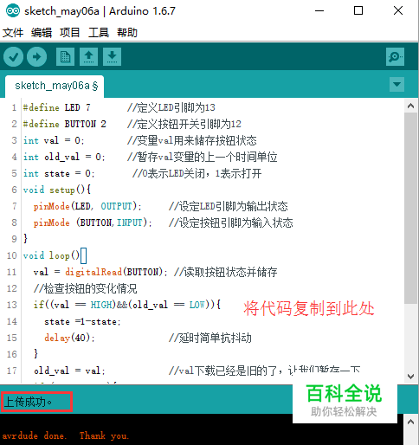419x445 pixels.
Task: Save the sketch with the down-arrow icon
Action: 112,56
